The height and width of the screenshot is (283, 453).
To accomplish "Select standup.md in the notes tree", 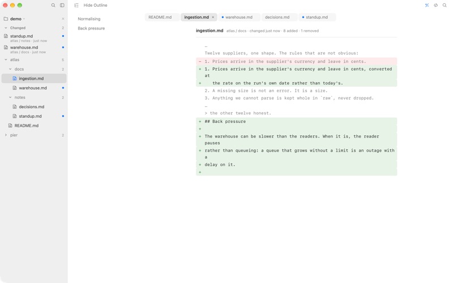I will pos(34,116).
